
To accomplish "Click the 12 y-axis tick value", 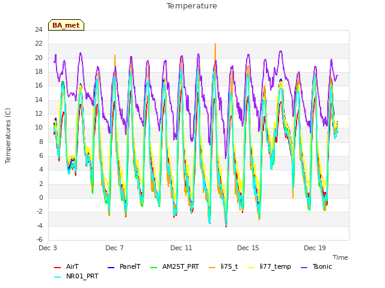I will pos(38,114).
